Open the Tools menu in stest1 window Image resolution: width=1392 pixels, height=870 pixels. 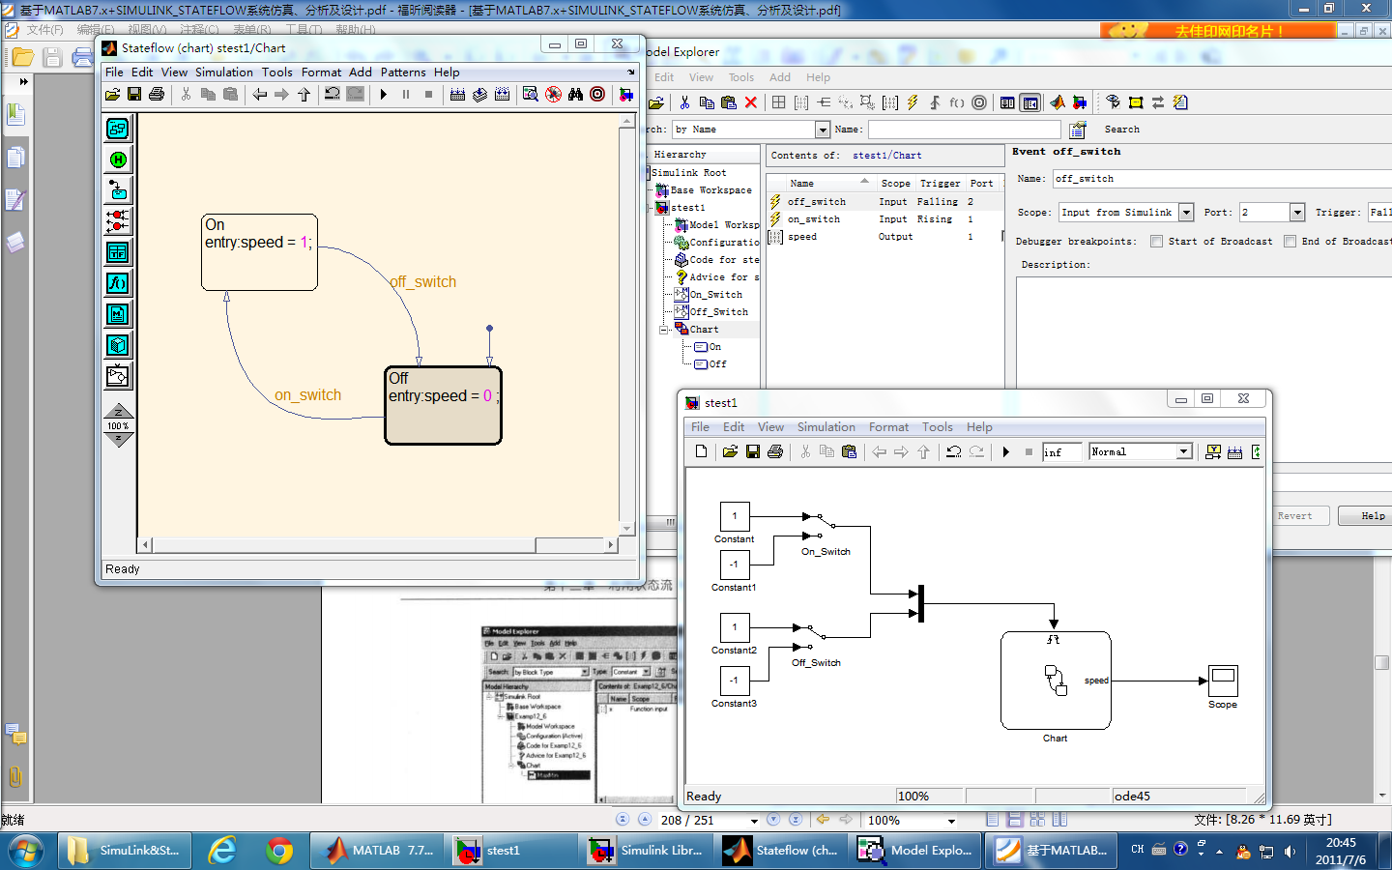(937, 427)
